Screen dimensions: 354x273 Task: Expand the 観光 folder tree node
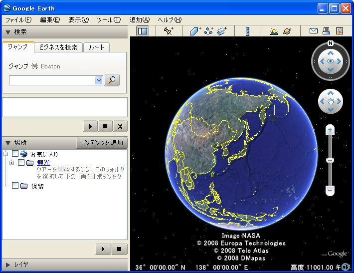[12, 163]
